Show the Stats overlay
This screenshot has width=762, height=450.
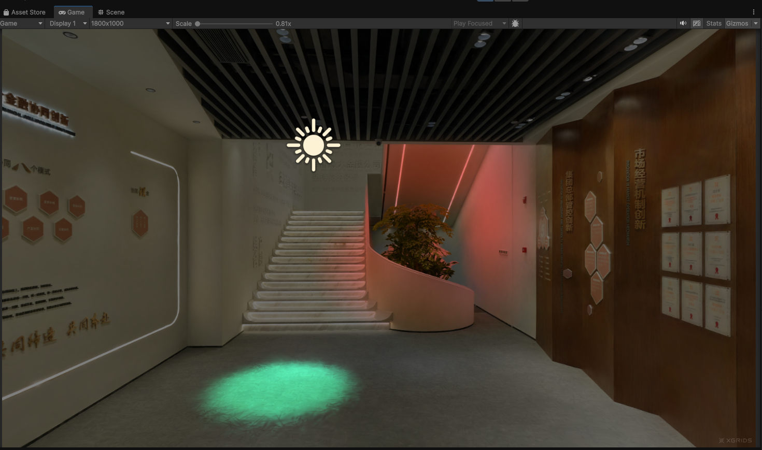pos(714,23)
